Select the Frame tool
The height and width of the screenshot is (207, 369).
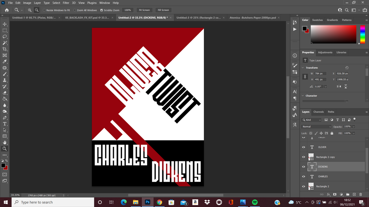tap(5, 56)
